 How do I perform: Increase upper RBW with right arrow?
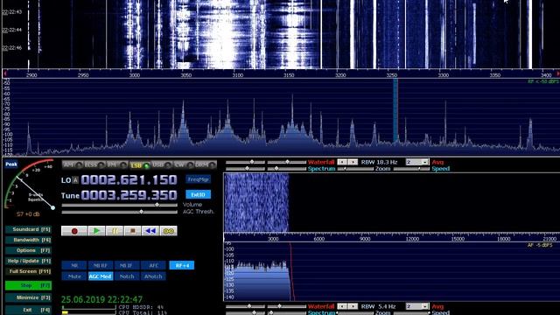353,162
